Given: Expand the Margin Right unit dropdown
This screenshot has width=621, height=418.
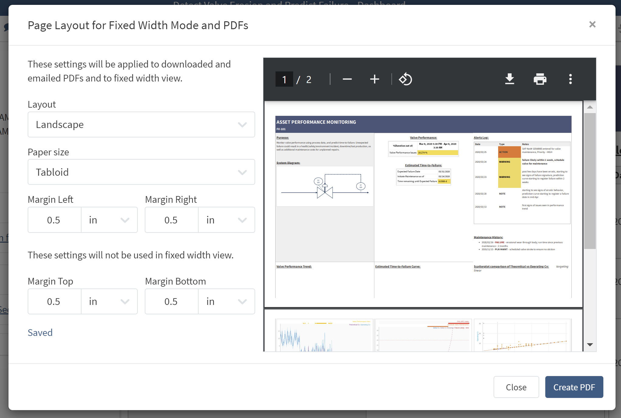Looking at the screenshot, I should click(x=227, y=220).
